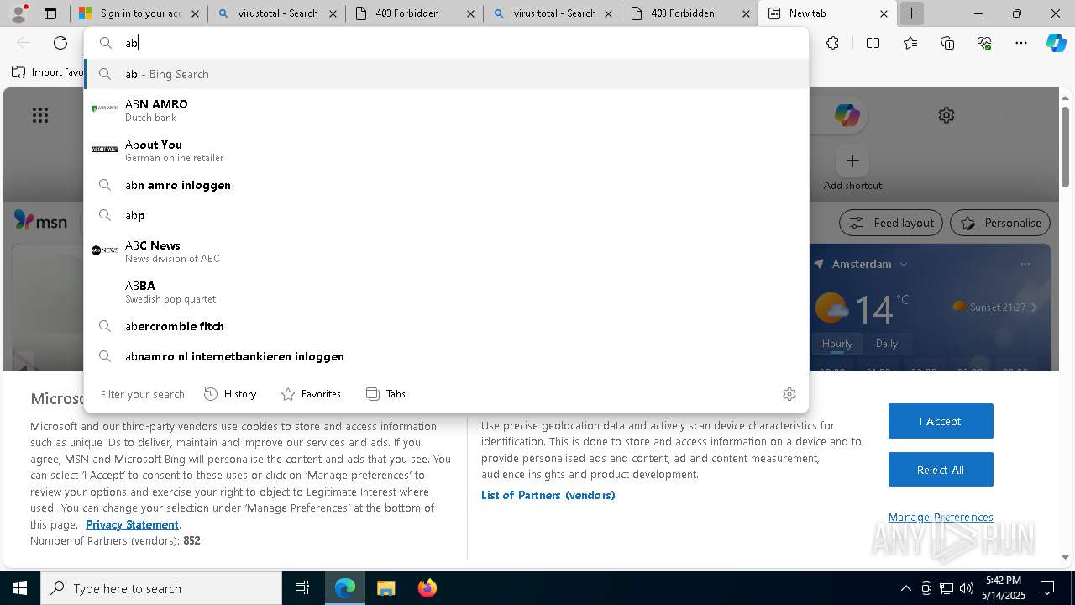Open the weather card more options icon
The image size is (1075, 605).
click(x=1025, y=264)
